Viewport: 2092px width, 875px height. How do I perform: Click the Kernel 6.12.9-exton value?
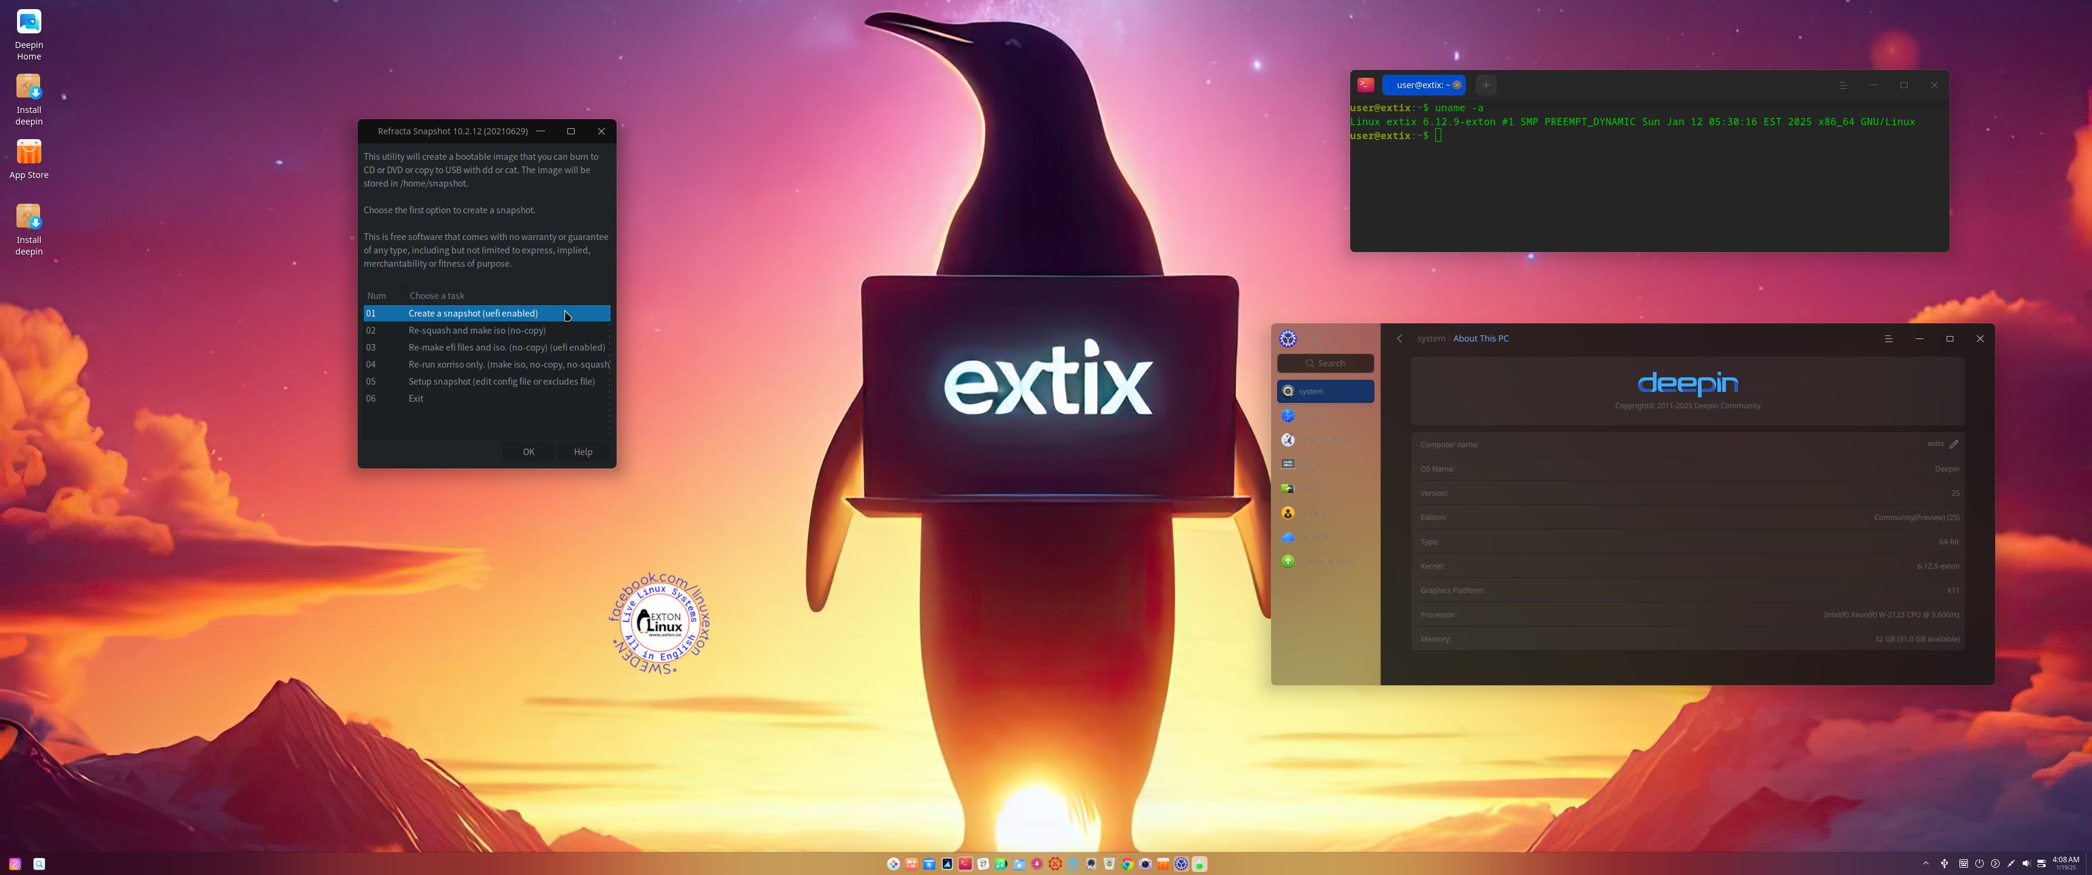[1938, 566]
